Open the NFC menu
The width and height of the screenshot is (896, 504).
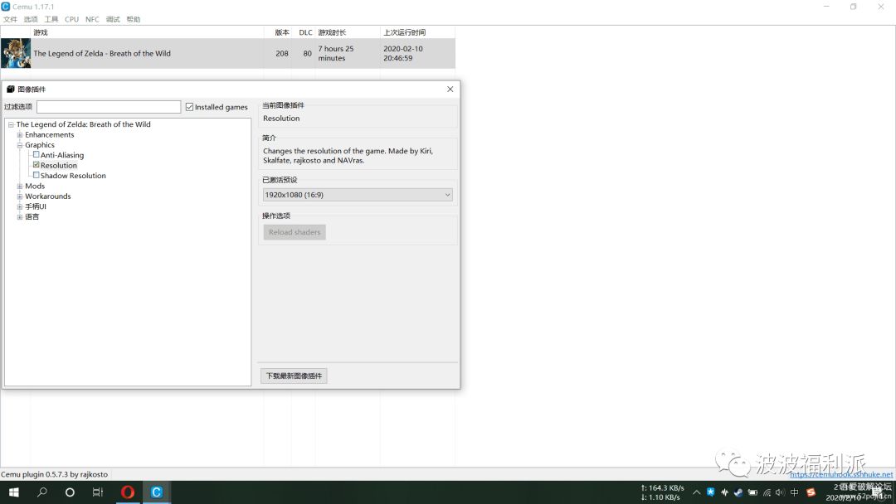click(x=92, y=19)
